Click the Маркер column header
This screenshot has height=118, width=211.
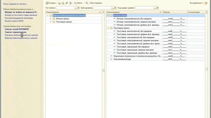(175, 12)
